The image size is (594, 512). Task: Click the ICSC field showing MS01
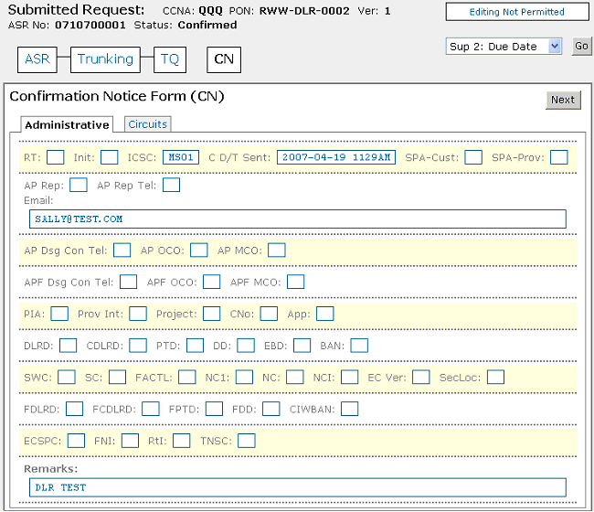tap(181, 157)
